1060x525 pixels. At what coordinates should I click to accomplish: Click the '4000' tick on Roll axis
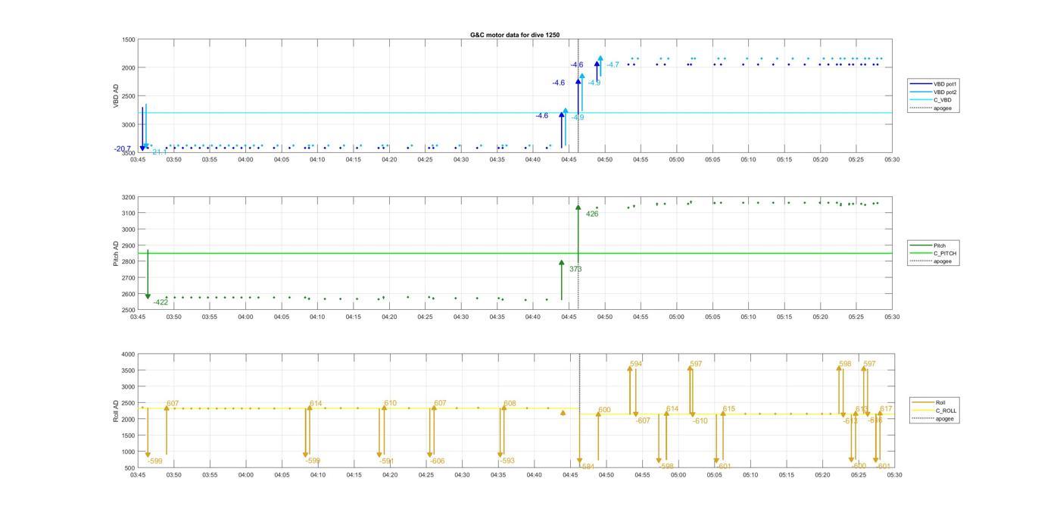128,355
